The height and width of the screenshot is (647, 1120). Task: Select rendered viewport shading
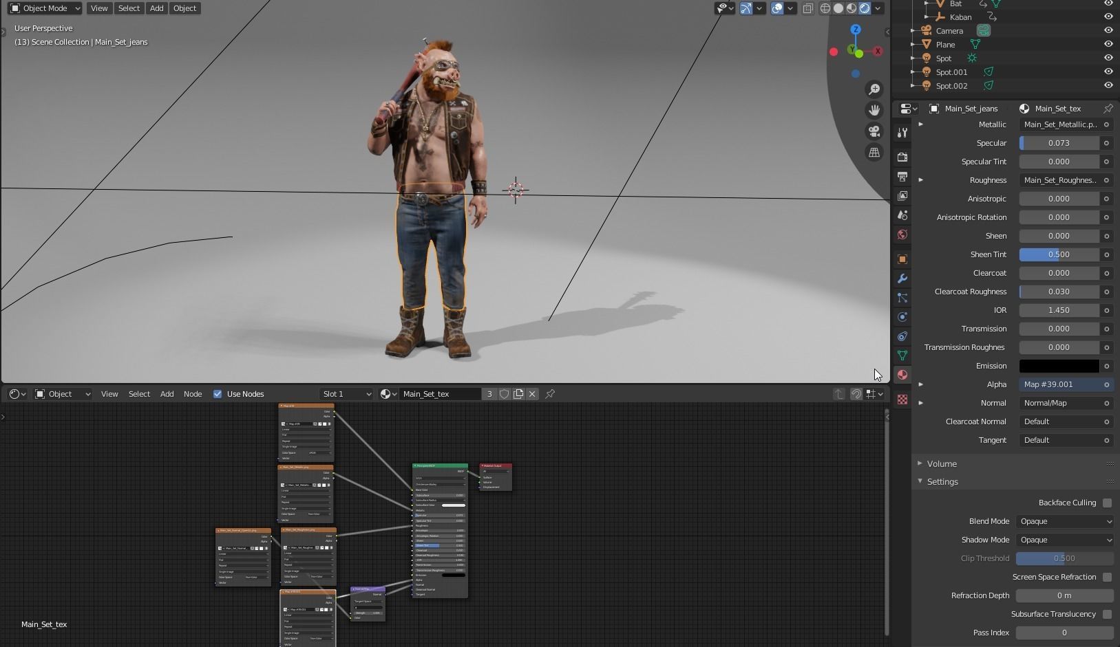pyautogui.click(x=865, y=8)
